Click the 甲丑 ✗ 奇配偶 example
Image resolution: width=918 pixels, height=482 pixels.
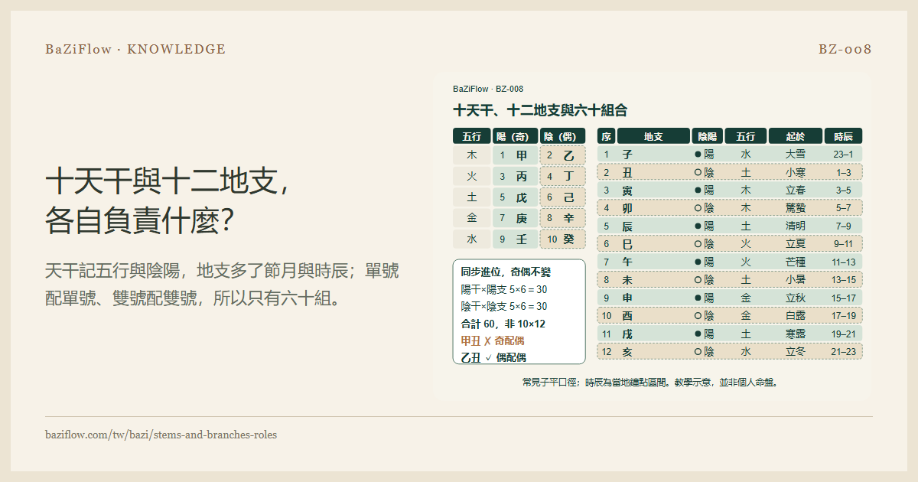click(x=492, y=340)
